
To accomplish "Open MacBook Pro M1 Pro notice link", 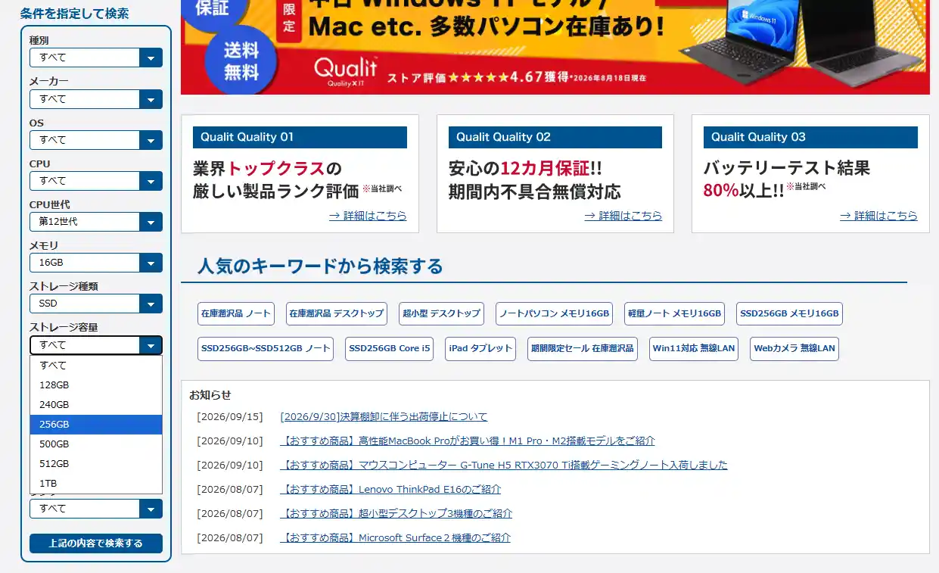I will [468, 441].
